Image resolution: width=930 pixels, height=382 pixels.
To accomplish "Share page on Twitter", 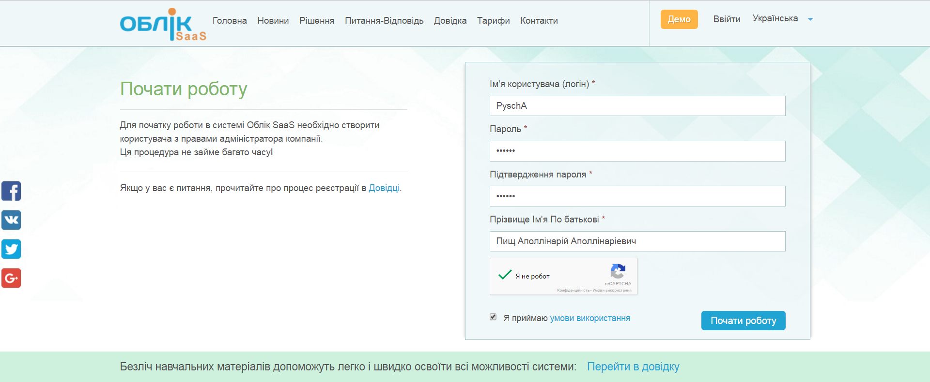I will coord(11,249).
